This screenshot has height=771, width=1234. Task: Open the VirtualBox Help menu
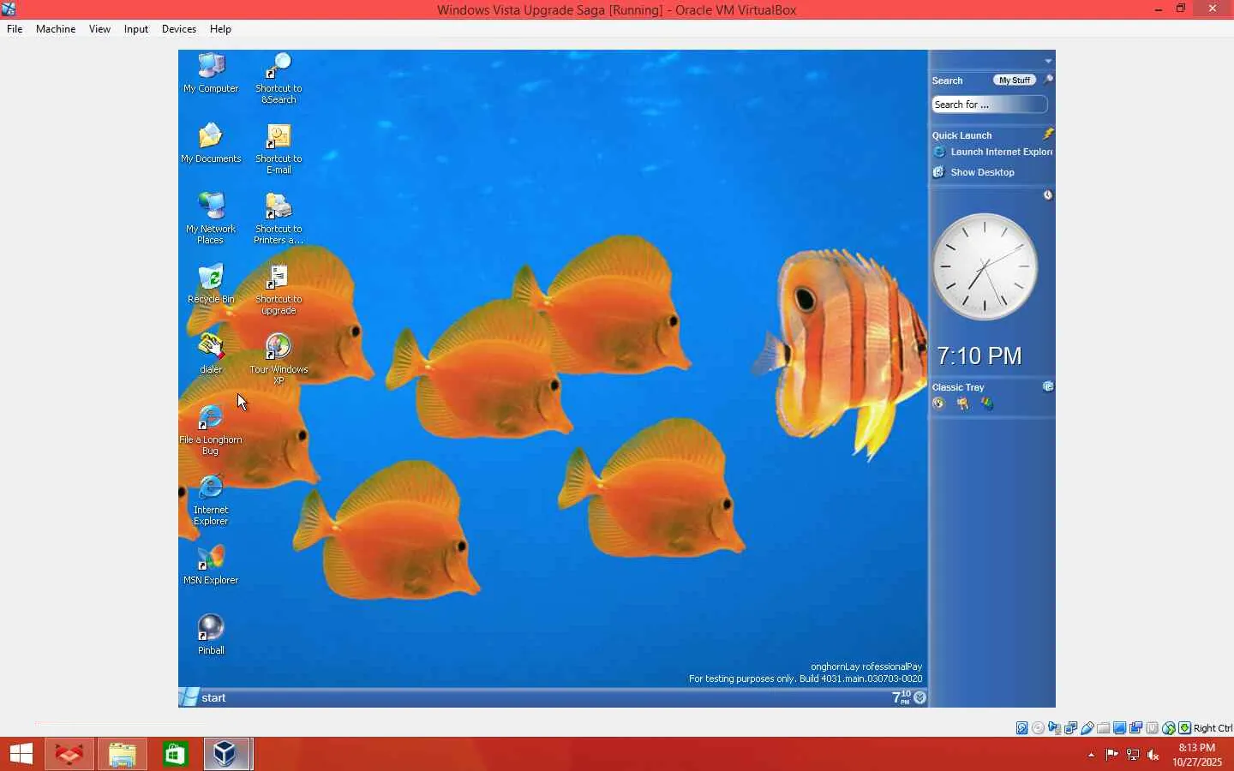[220, 29]
